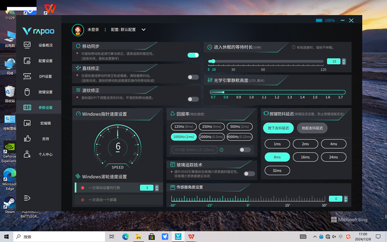This screenshot has height=242, width=387.
Task: Click the glass tracking 玻璃追踪 icon
Action: [x=173, y=165]
